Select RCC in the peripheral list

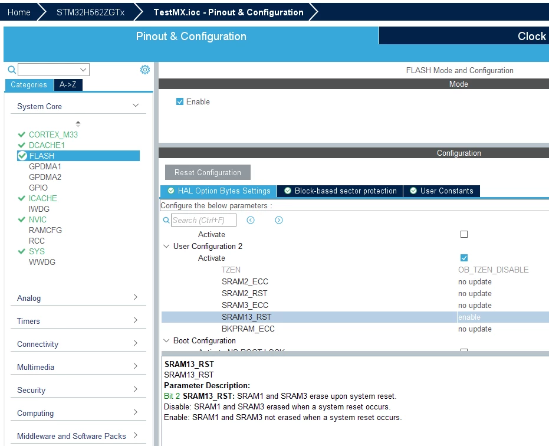[37, 241]
